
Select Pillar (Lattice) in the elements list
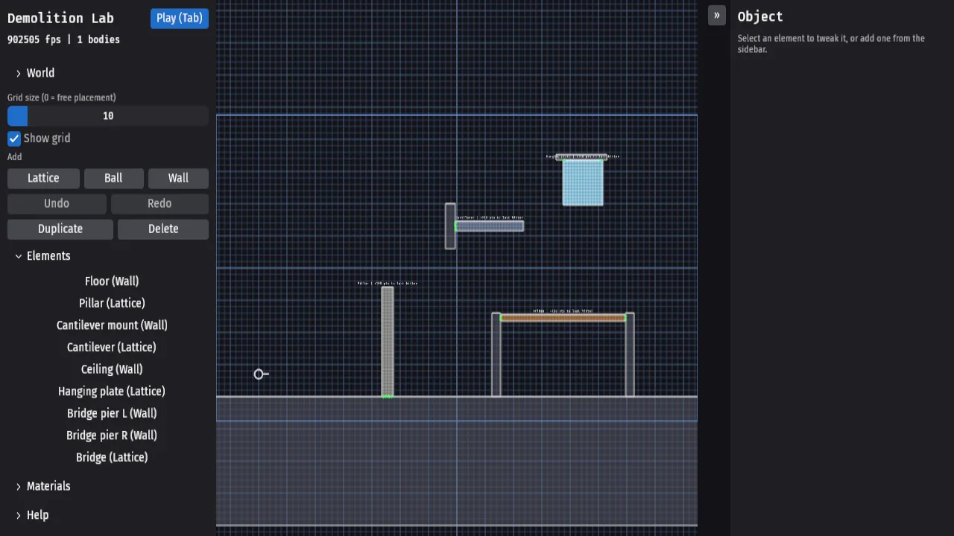[112, 303]
